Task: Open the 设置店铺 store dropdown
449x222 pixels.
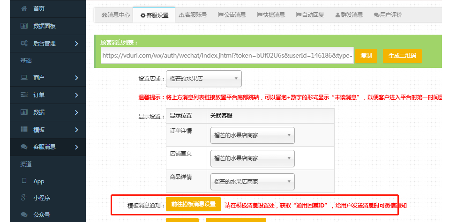Action: tap(204, 79)
